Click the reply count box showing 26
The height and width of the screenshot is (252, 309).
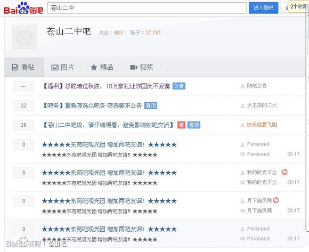23,125
